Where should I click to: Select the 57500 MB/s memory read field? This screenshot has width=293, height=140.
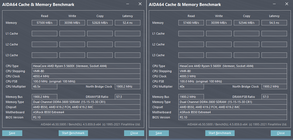click(x=45, y=23)
